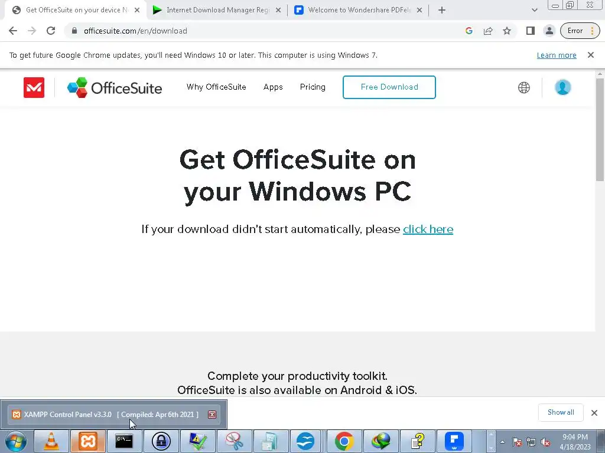The width and height of the screenshot is (605, 453).
Task: Open network status tray icon
Action: coord(531,442)
